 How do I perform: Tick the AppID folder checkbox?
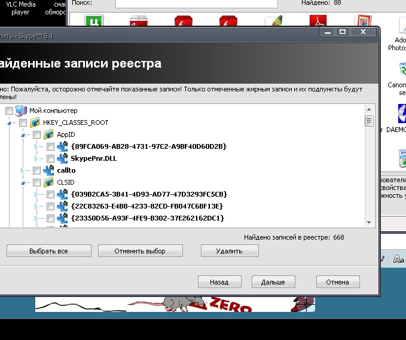coord(36,134)
